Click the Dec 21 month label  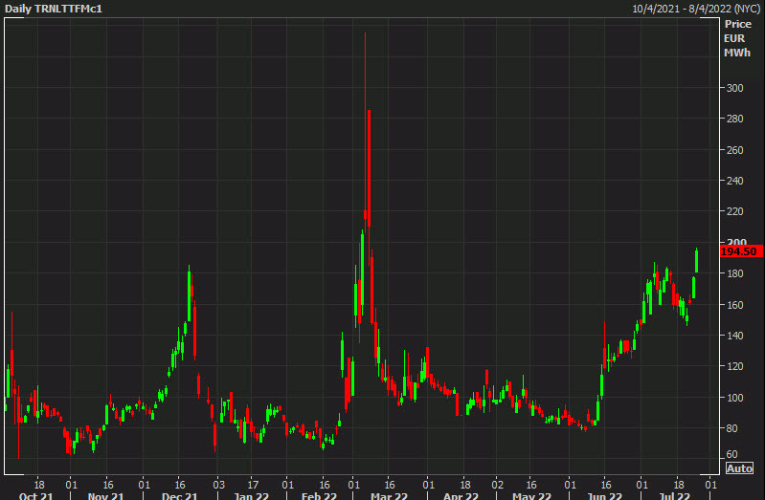[180, 495]
